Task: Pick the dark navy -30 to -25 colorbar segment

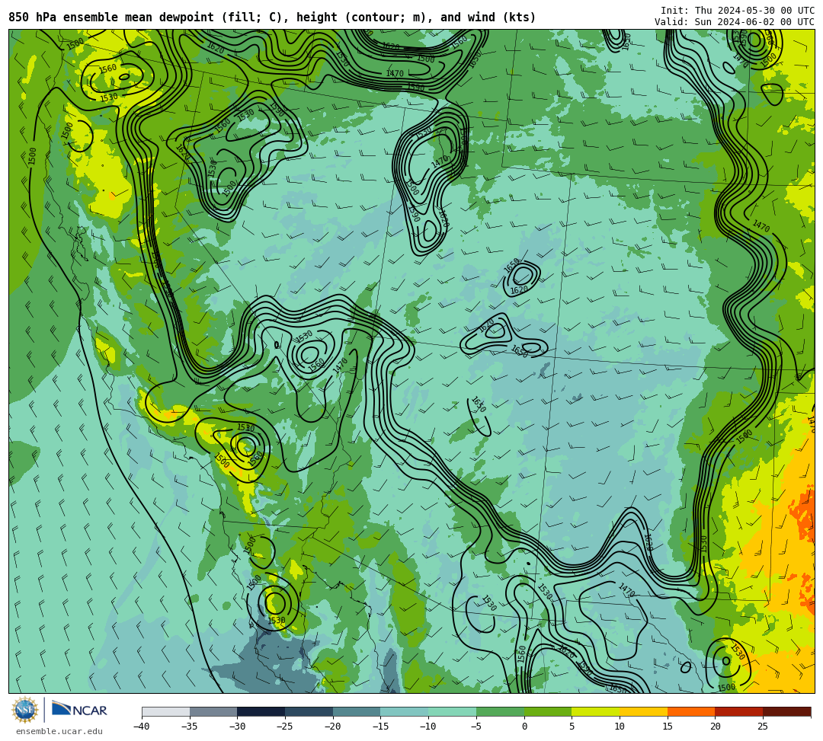Action: click(261, 711)
